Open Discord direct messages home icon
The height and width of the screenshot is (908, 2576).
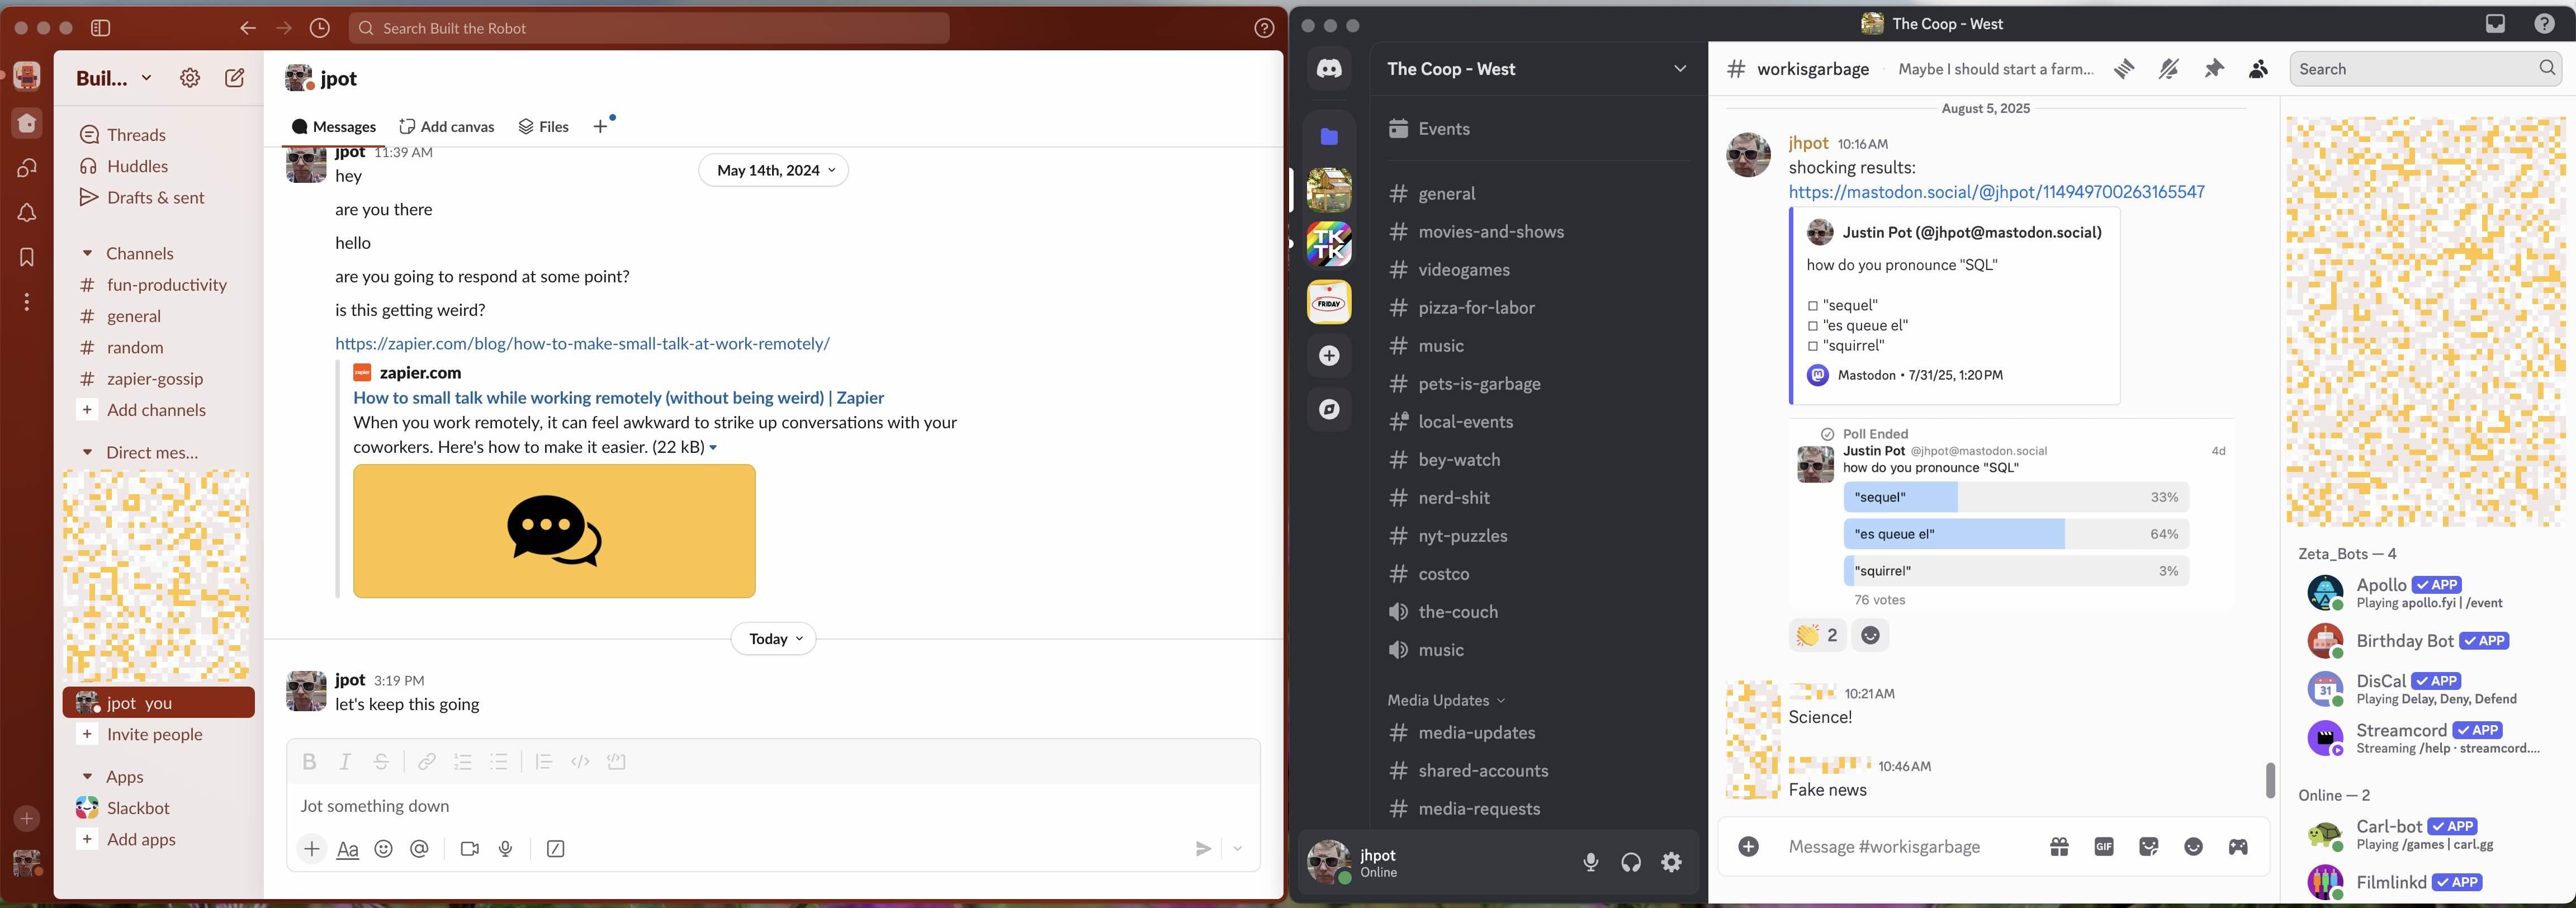(1329, 69)
